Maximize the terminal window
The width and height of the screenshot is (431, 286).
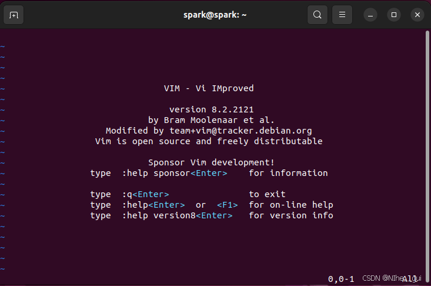[394, 15]
